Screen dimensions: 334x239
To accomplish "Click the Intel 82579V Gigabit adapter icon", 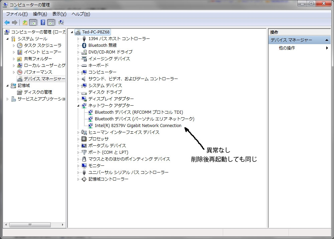I will [x=91, y=126].
